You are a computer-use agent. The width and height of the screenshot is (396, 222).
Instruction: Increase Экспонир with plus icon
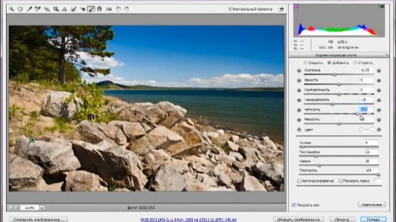379,71
